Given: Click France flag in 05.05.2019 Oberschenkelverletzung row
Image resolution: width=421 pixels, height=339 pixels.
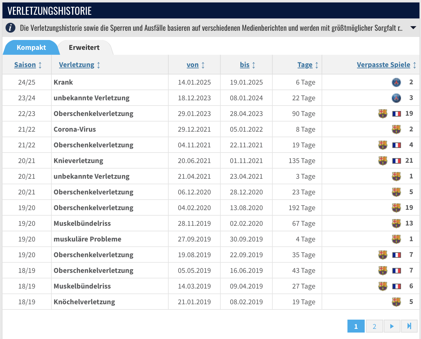Looking at the screenshot, I should [x=397, y=271].
